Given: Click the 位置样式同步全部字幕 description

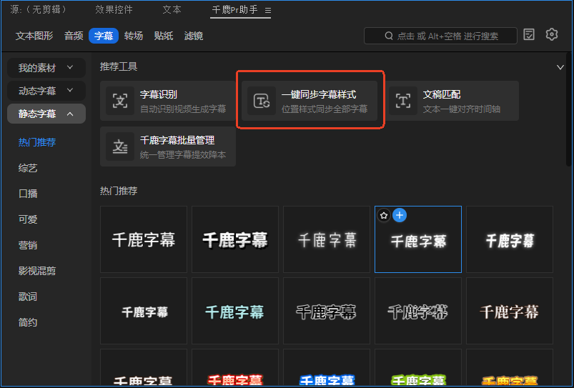Looking at the screenshot, I should point(325,109).
